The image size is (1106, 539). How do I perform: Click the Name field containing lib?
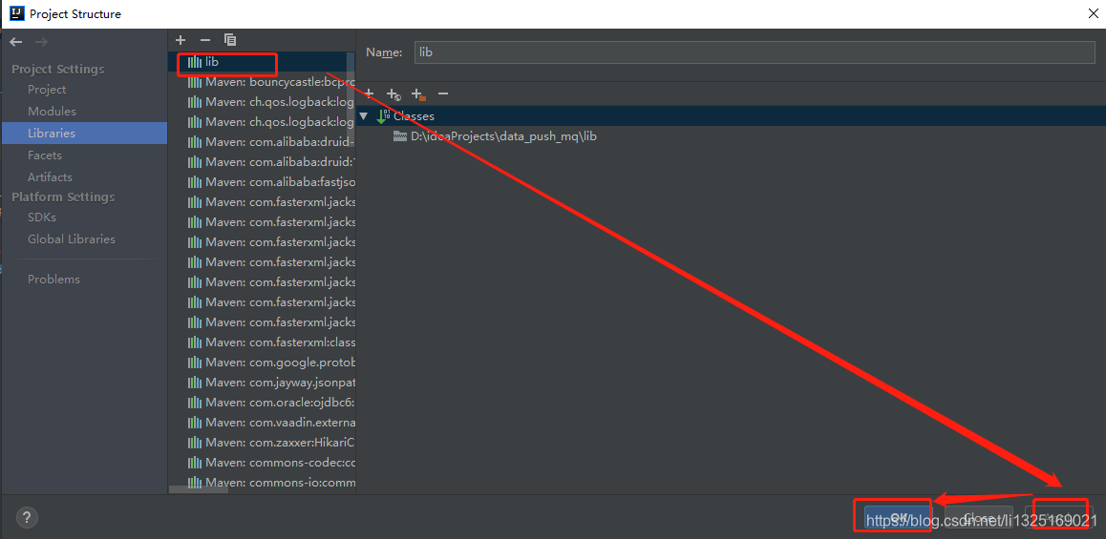(x=754, y=52)
